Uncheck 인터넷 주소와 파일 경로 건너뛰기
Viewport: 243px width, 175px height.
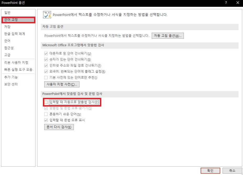coord(46,66)
